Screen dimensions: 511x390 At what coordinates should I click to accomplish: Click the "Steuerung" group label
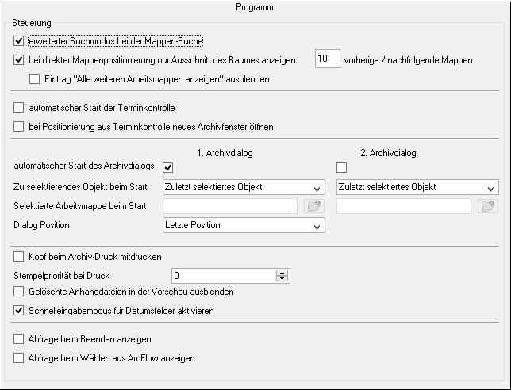32,23
